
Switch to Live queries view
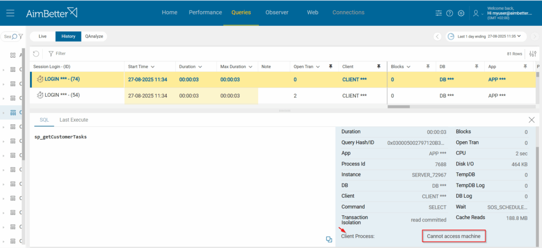tap(42, 36)
